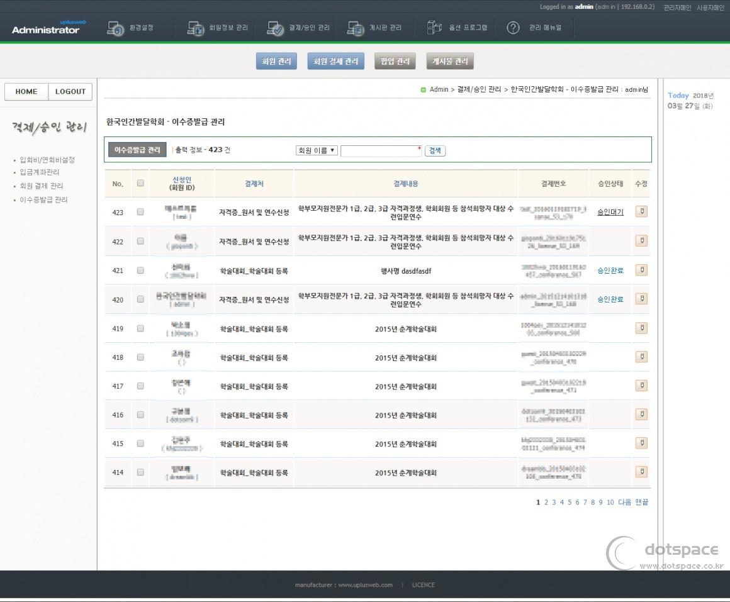Open the 팝업 관리 tab
730x602 pixels.
[x=395, y=62]
